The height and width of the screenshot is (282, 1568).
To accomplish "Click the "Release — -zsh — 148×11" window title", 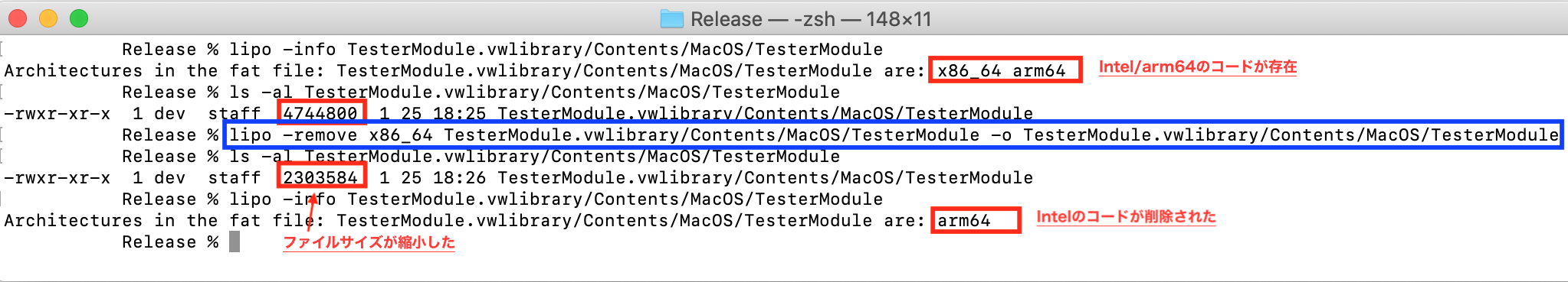I will click(811, 18).
